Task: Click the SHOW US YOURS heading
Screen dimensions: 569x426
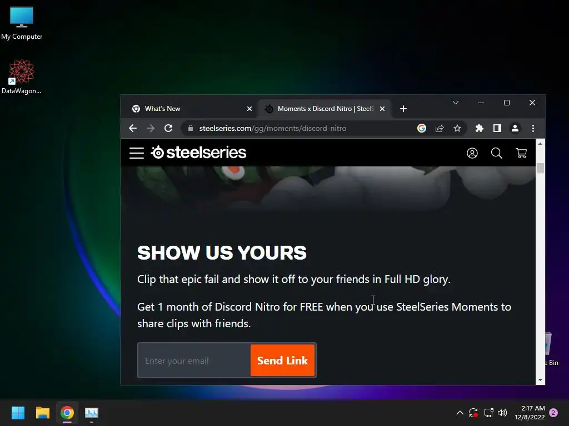Action: click(x=222, y=252)
